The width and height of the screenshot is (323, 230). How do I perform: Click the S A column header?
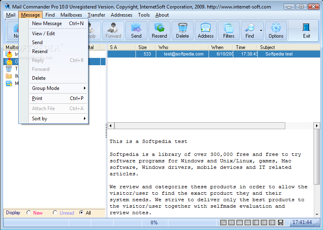pyautogui.click(x=122, y=47)
